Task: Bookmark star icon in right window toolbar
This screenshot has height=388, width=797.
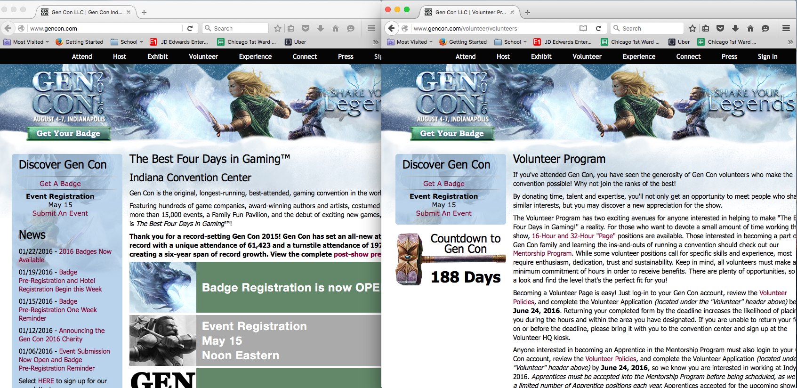Action: (692, 28)
